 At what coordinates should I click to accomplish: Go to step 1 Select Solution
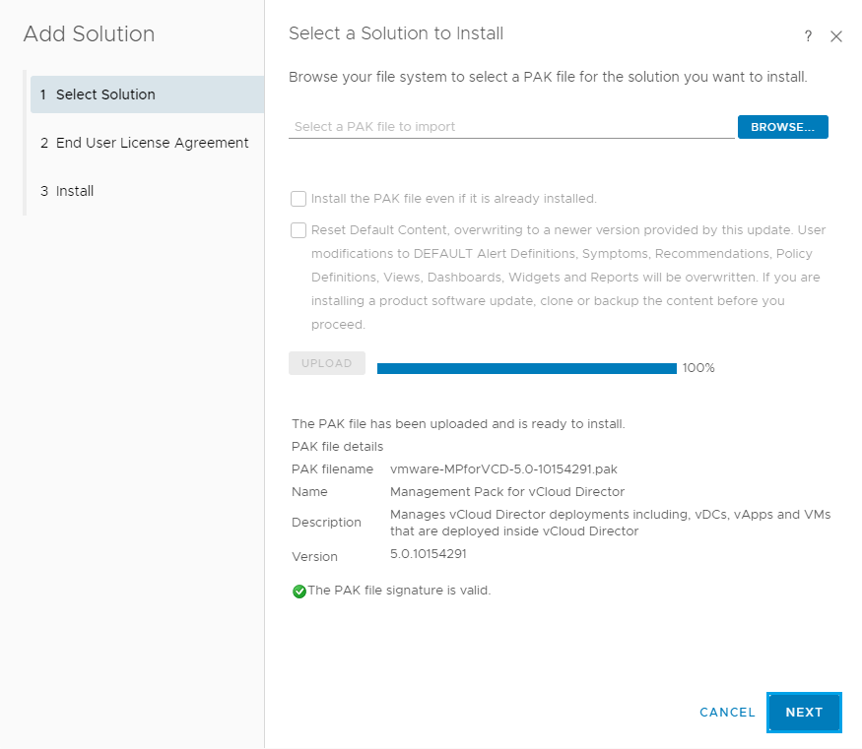(105, 94)
